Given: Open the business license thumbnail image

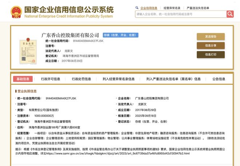Looking at the screenshot, I should pos(28,51).
